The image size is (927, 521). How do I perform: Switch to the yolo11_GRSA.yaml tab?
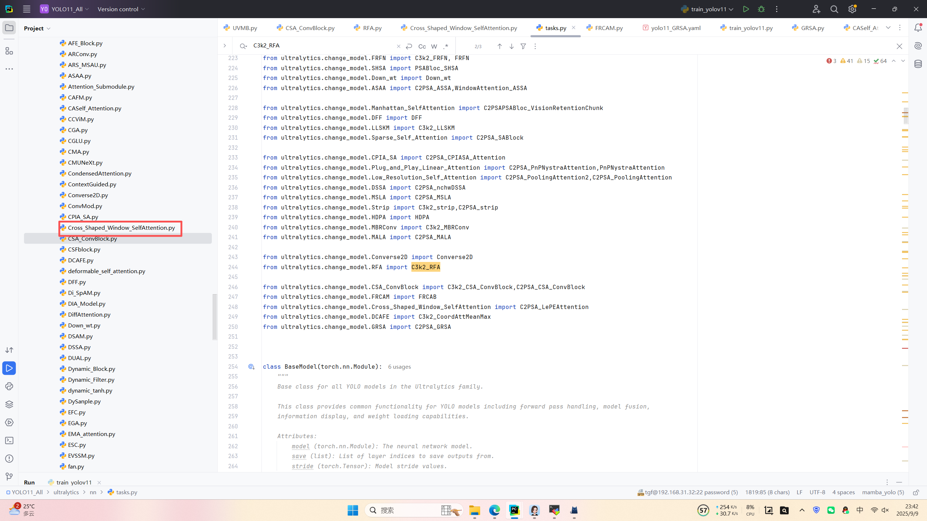pos(675,28)
